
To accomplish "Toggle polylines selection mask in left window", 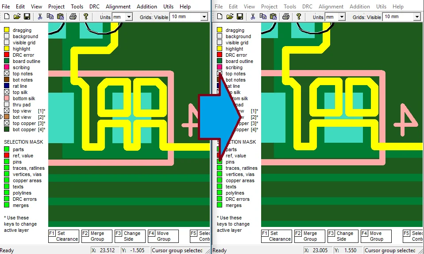I will coord(7,193).
